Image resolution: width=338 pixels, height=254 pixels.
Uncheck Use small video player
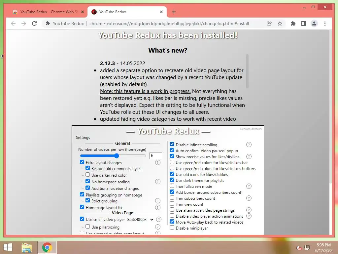(82, 219)
